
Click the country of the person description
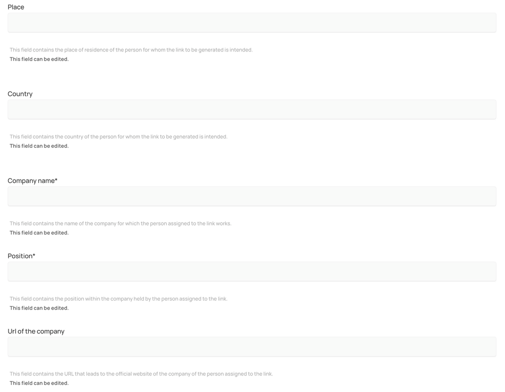pos(118,137)
